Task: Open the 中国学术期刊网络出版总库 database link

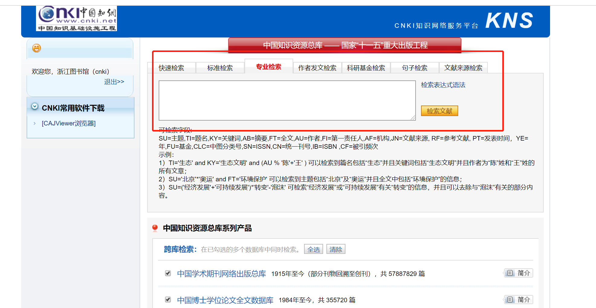Action: [x=222, y=274]
